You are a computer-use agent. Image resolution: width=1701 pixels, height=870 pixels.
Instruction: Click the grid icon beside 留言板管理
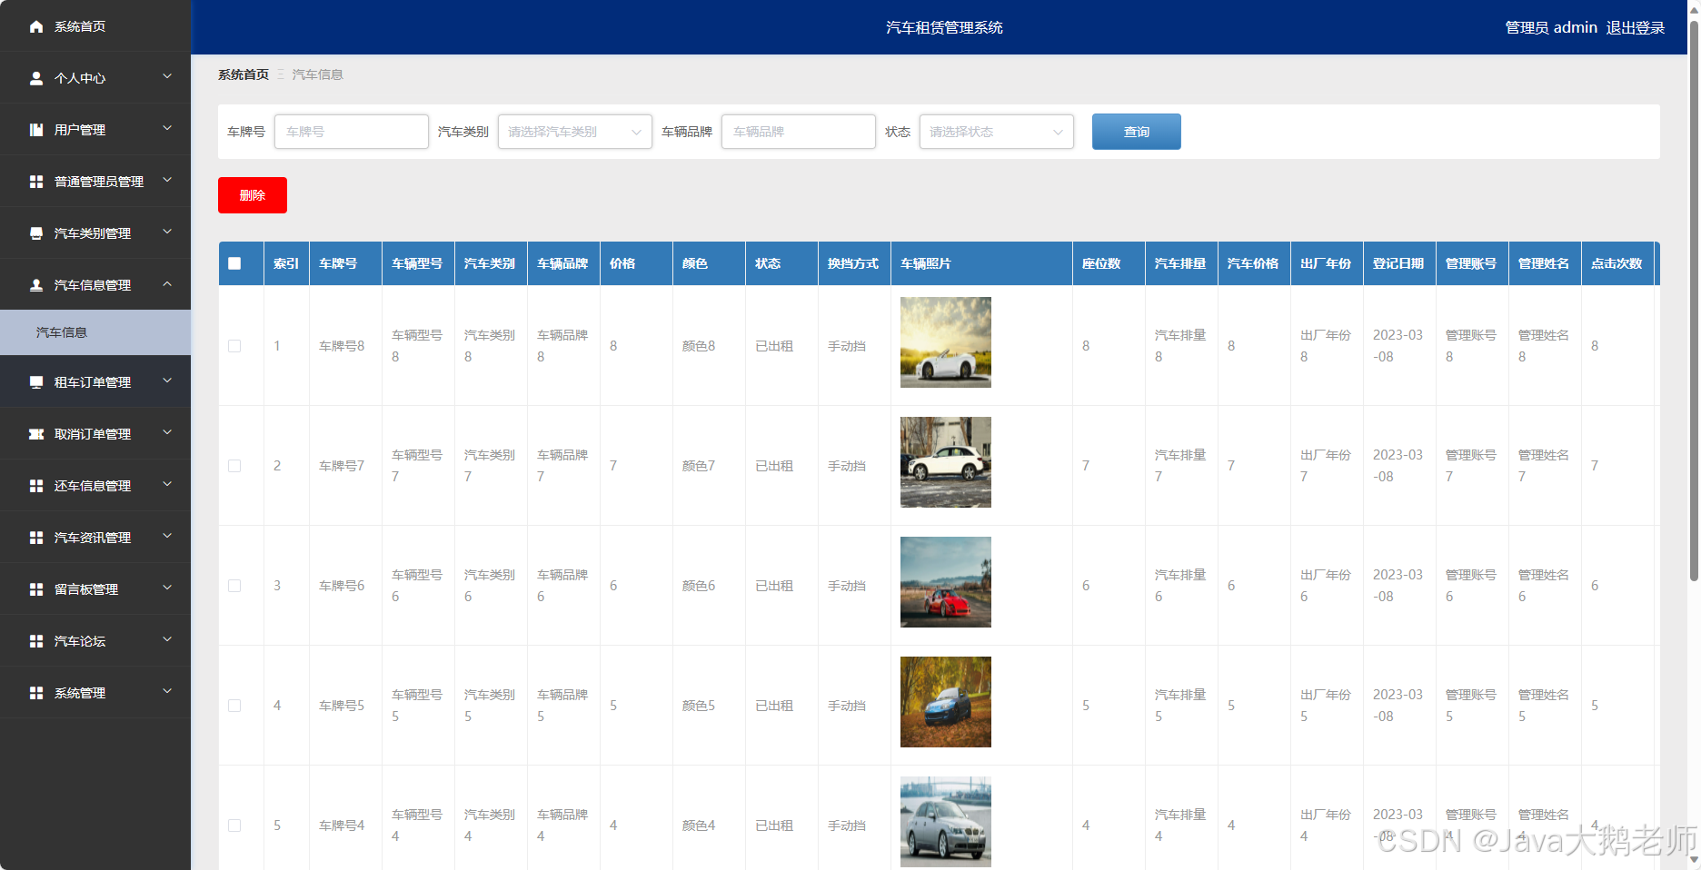coord(36,589)
